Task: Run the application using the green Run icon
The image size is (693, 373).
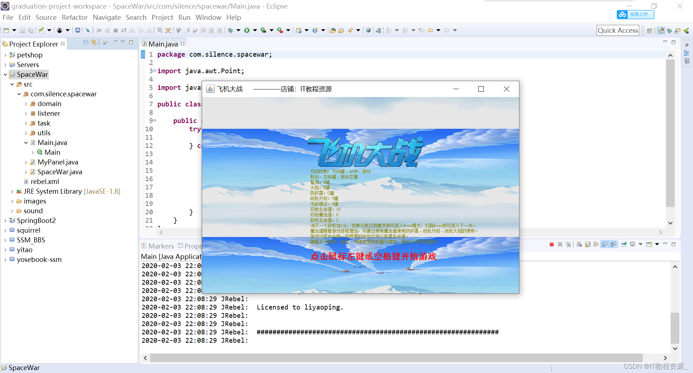Action: (x=247, y=30)
